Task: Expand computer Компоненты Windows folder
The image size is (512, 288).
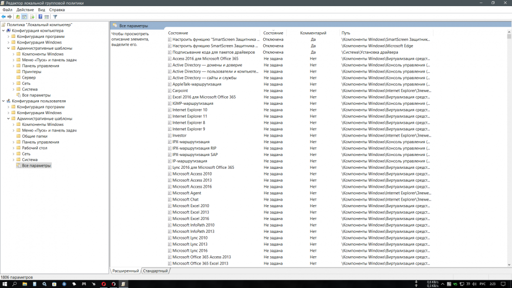Action: click(13, 54)
